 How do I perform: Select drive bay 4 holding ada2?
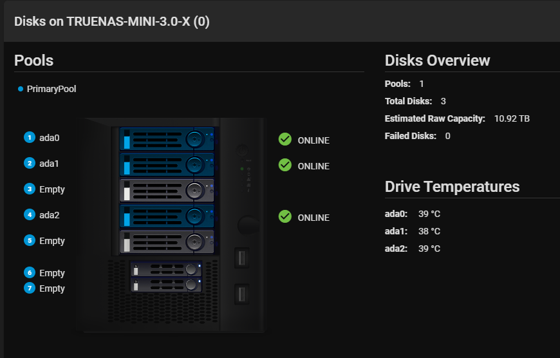[167, 216]
